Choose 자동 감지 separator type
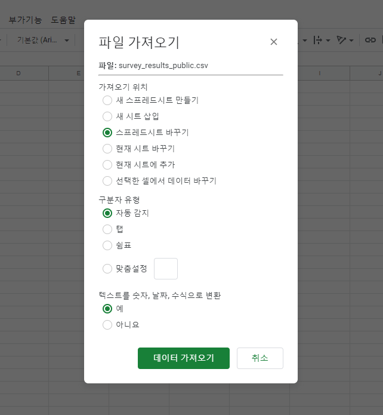This screenshot has width=383, height=415. [x=107, y=213]
